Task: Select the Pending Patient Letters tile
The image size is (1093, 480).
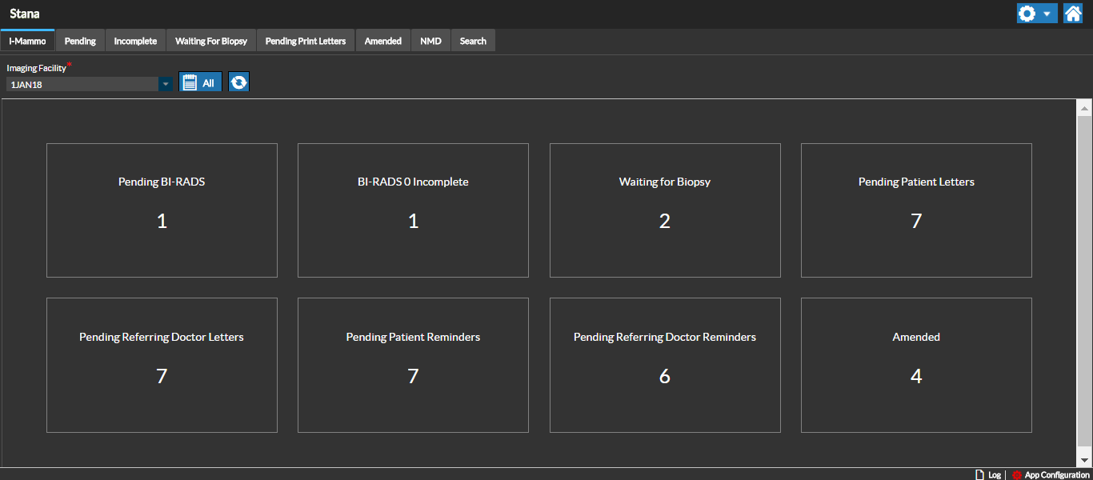Action: tap(916, 210)
